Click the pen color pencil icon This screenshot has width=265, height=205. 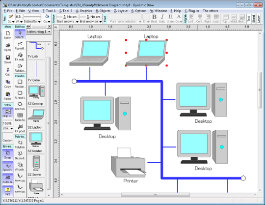11,17
